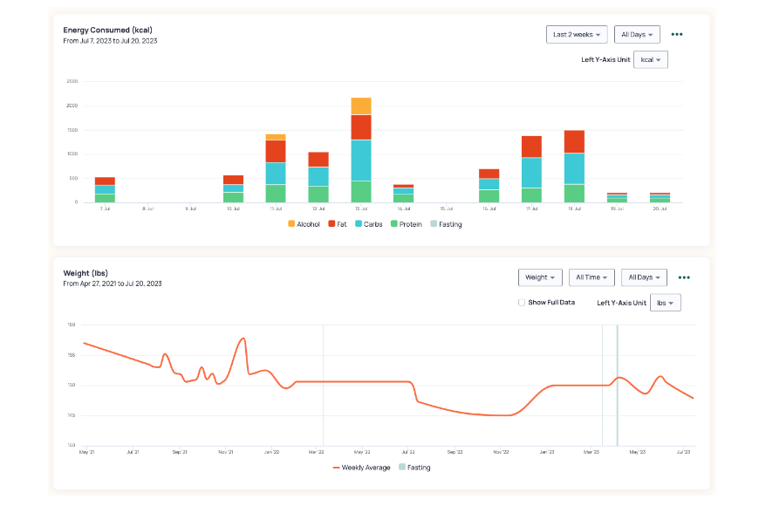The image size is (759, 506).
Task: Open the Weight metric selector dropdown
Action: [x=540, y=277]
